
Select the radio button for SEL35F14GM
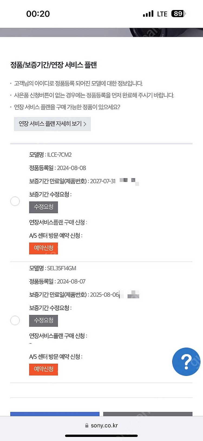point(15,320)
